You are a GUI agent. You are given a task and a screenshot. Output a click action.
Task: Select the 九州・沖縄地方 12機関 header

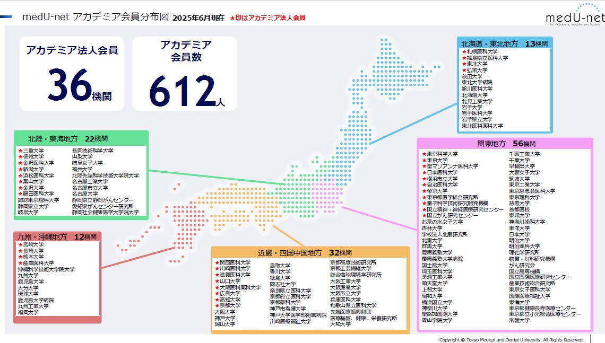click(x=56, y=236)
